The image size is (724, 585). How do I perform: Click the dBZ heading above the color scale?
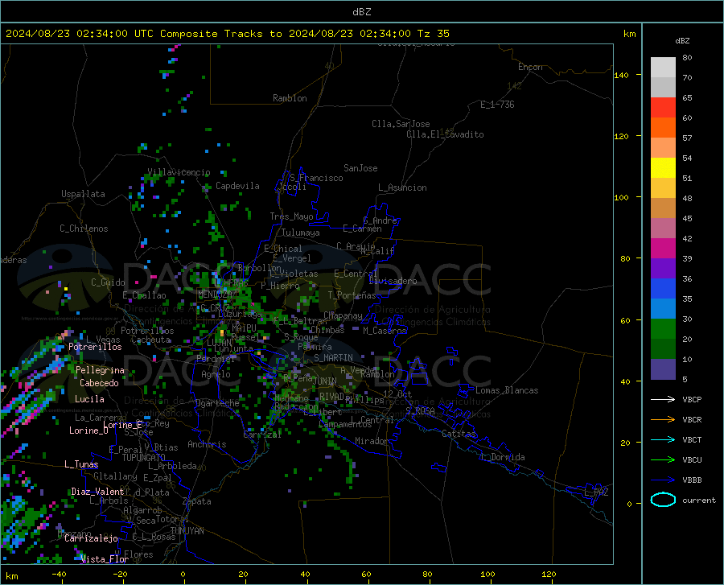[x=682, y=40]
